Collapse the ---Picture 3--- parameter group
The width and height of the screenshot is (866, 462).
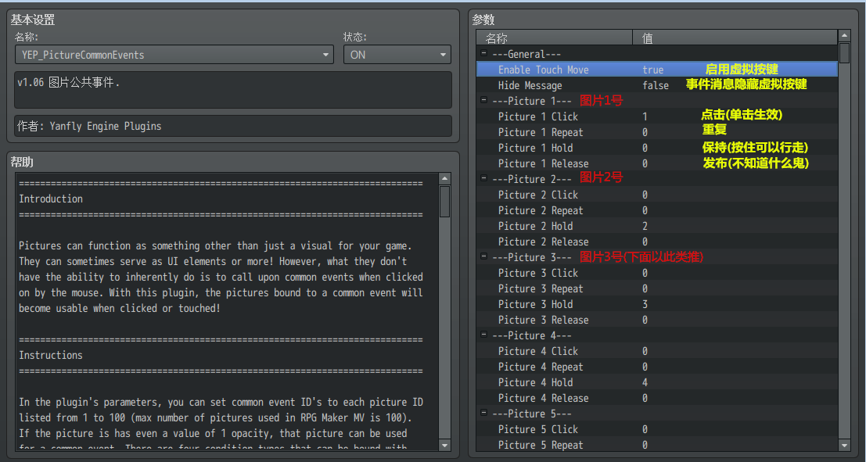pos(484,256)
